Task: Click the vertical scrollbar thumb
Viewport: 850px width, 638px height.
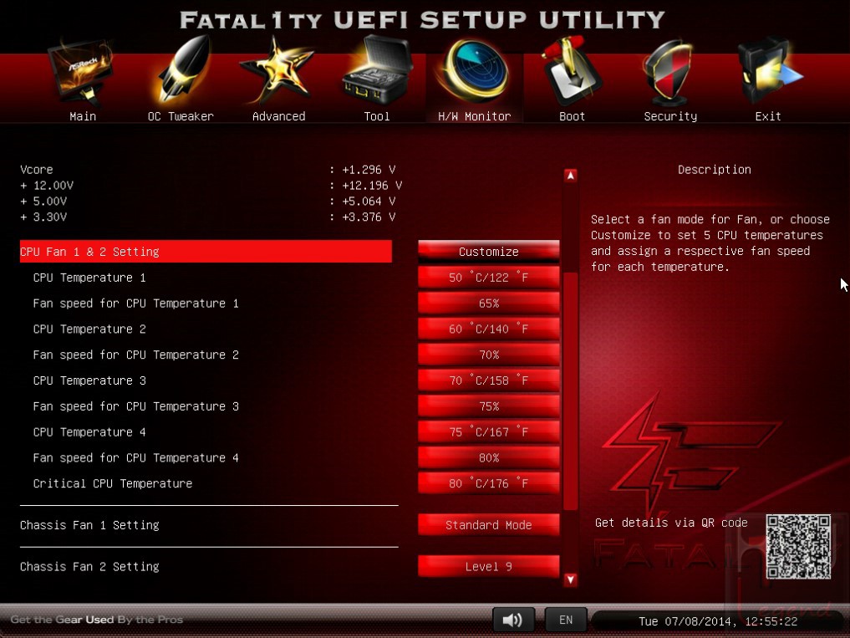Action: 570,390
